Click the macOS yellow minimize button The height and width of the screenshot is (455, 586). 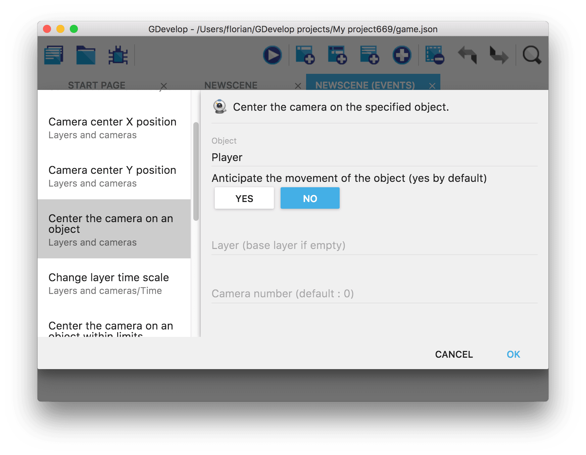click(x=60, y=29)
